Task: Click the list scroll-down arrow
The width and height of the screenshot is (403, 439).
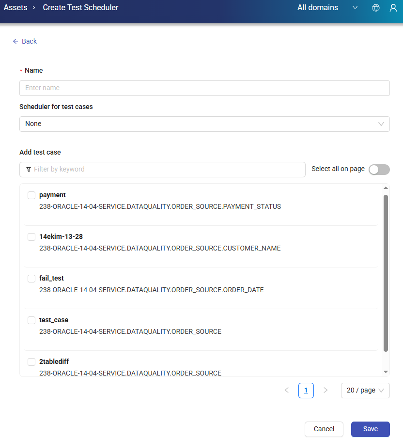Action: point(386,372)
